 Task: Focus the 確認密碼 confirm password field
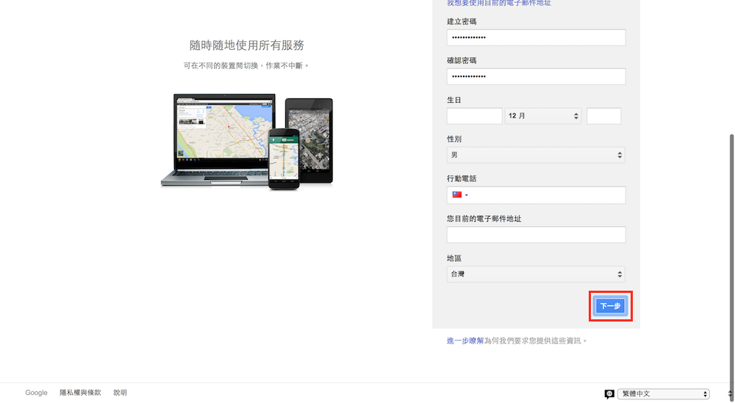536,76
